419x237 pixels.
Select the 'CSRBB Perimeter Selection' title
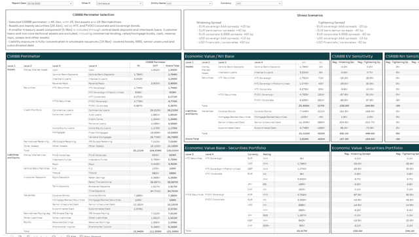pyautogui.click(x=93, y=14)
